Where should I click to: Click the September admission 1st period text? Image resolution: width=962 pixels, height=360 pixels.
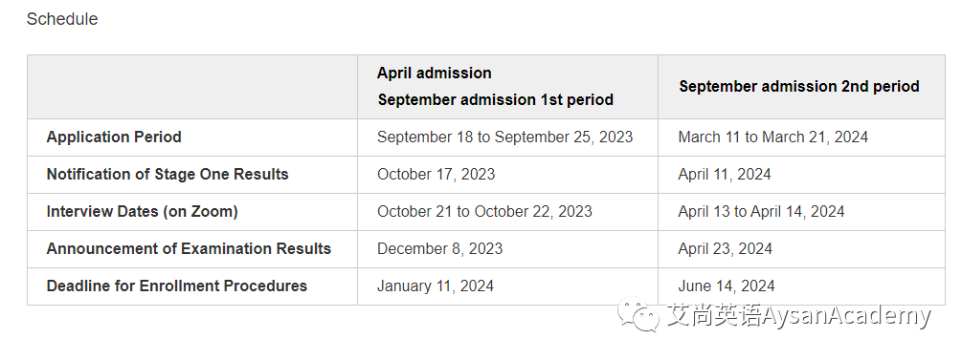point(496,100)
